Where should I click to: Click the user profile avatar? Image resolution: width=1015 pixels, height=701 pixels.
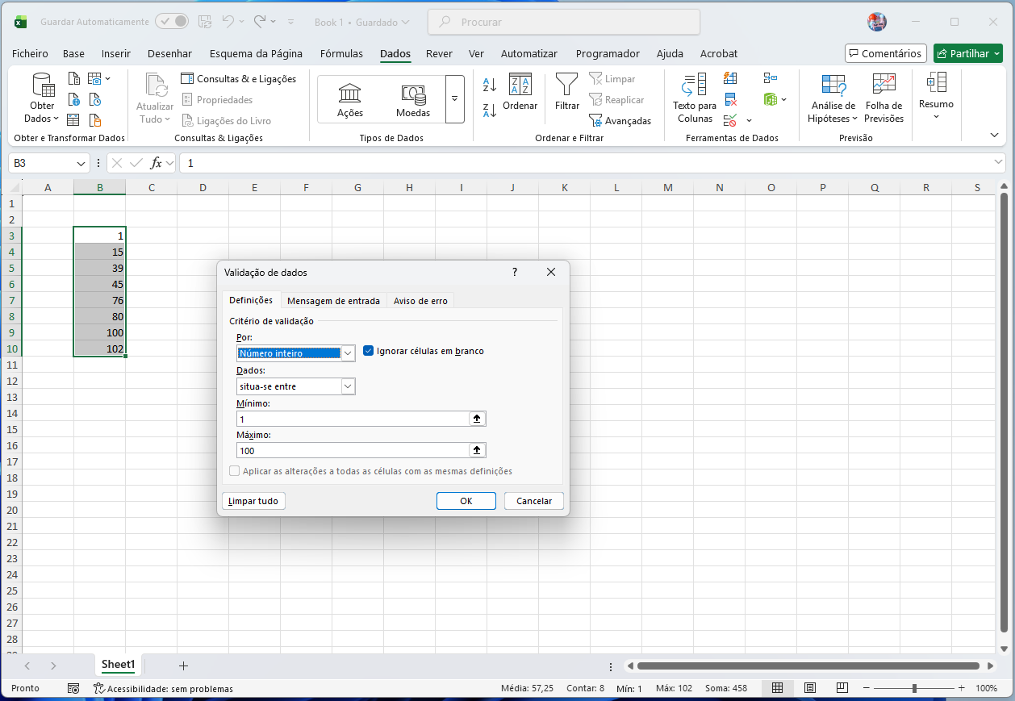(877, 22)
